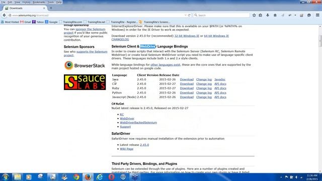Click the 32 bit Windows IE link
Viewport: 322px width, 181px height.
coord(187,36)
